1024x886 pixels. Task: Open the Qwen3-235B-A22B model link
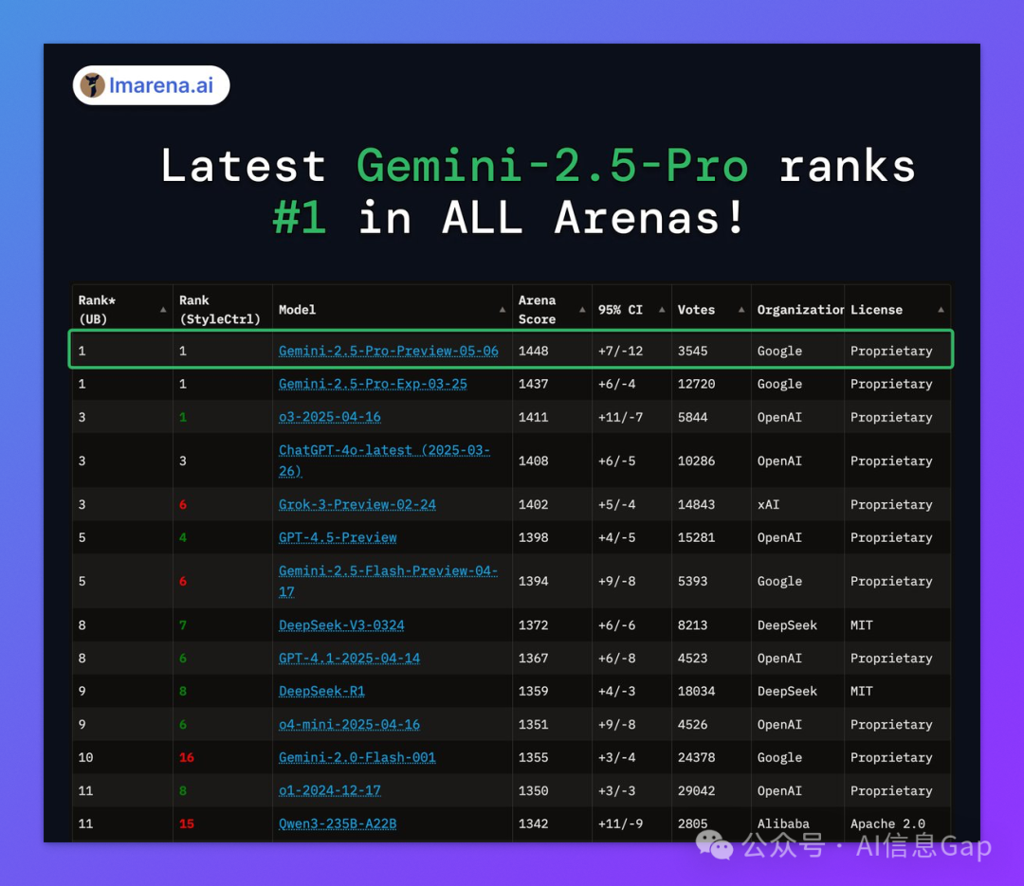[338, 823]
